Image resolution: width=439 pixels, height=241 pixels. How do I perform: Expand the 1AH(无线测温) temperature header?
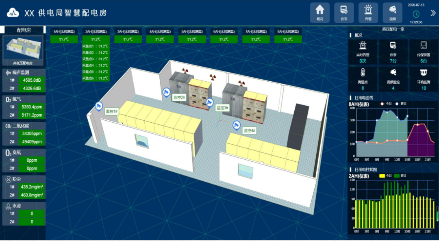click(64, 31)
